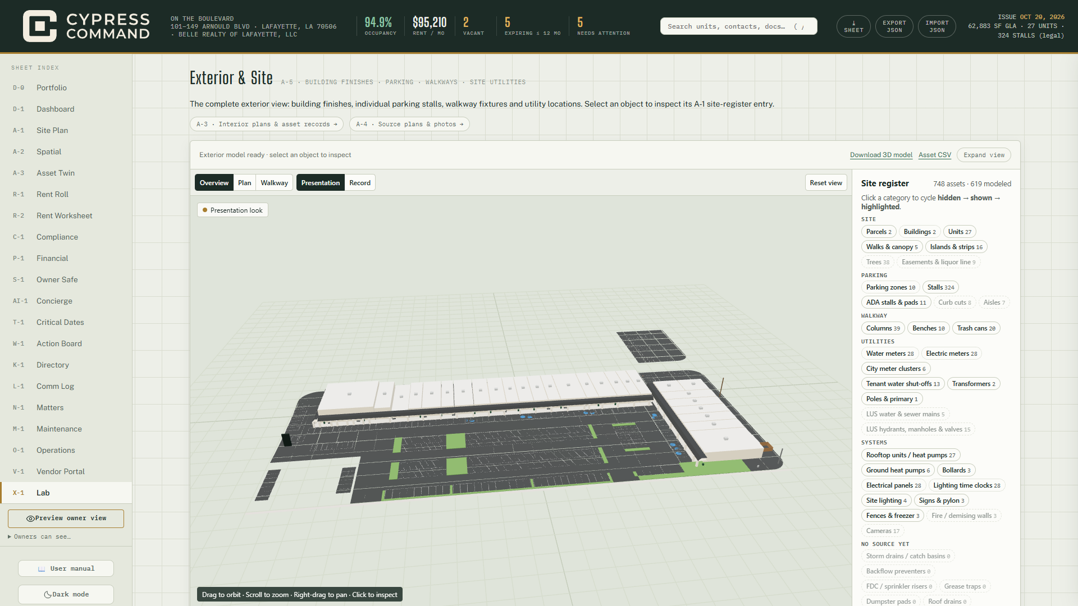Toggle Water meters category chip
Image resolution: width=1078 pixels, height=606 pixels.
pos(889,353)
